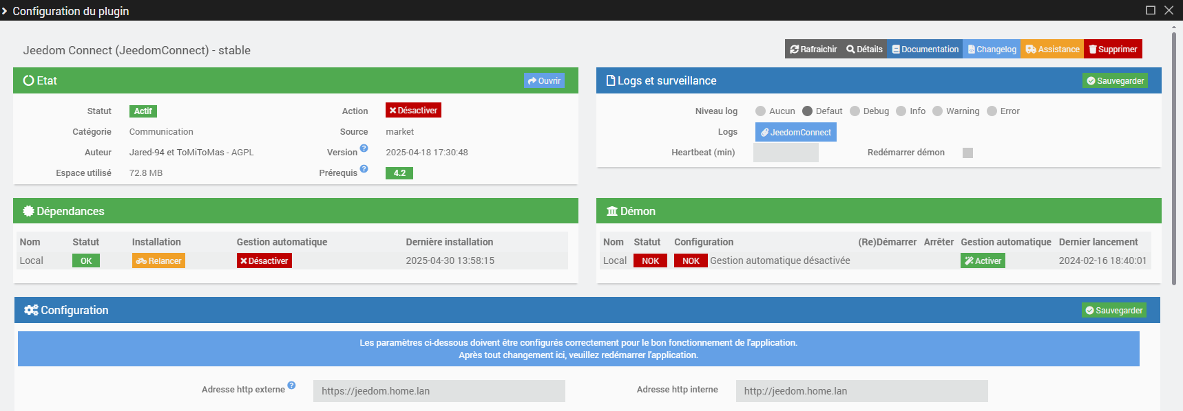Click the 72.8 MB space used value

(x=146, y=173)
